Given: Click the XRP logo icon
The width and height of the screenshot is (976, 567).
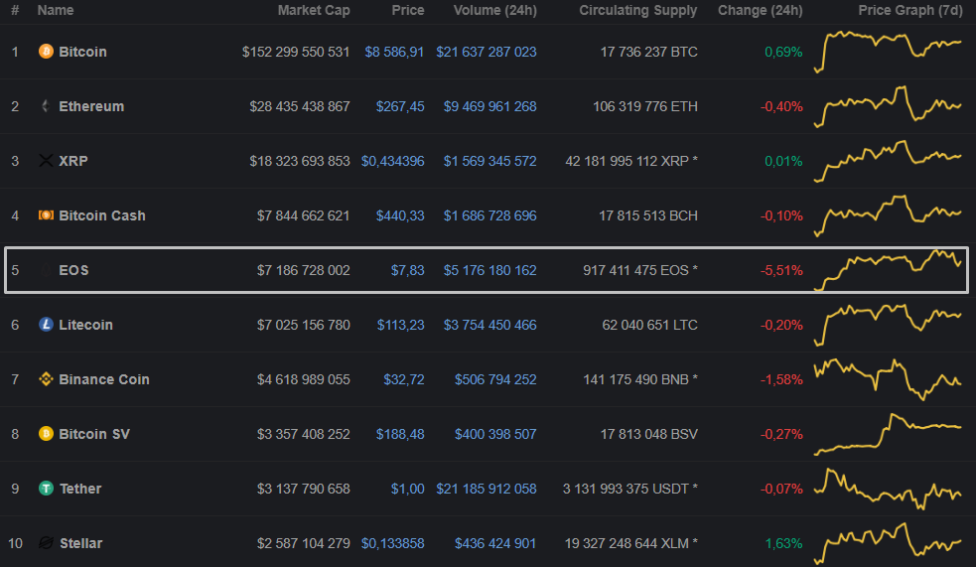Looking at the screenshot, I should point(46,161).
